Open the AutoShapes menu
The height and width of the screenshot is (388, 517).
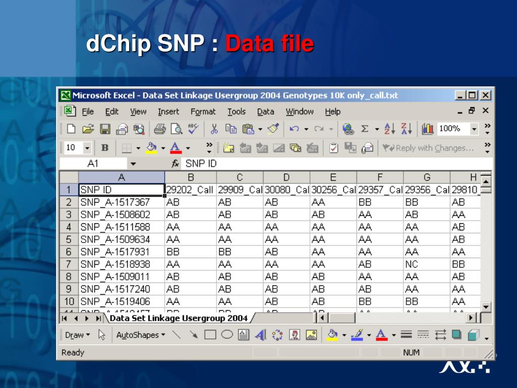(140, 335)
